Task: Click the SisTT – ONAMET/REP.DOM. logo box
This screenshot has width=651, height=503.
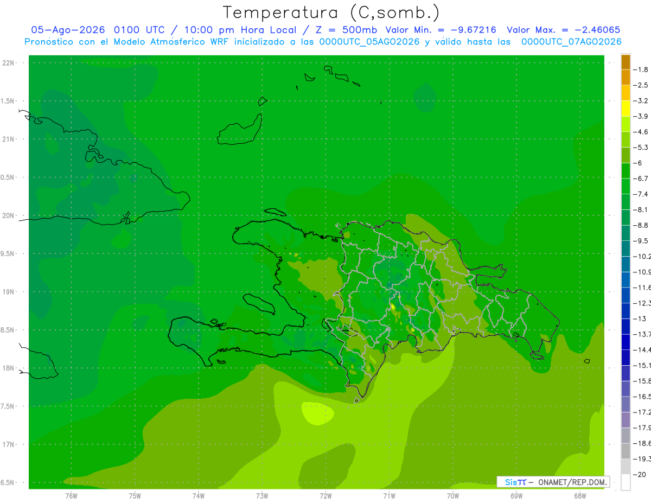Action: coord(553,482)
